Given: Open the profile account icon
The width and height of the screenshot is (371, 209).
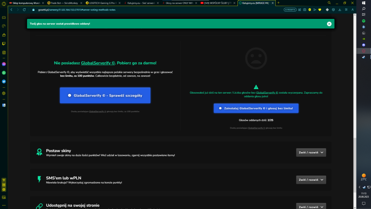Looking at the screenshot, I should coord(352,10).
